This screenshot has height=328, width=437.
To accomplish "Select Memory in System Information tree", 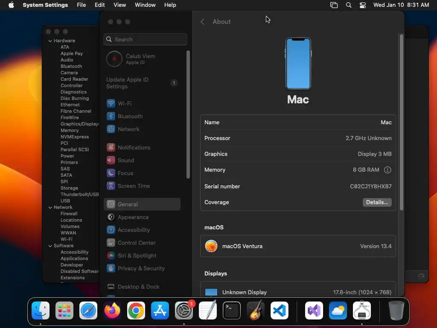I will point(70,131).
